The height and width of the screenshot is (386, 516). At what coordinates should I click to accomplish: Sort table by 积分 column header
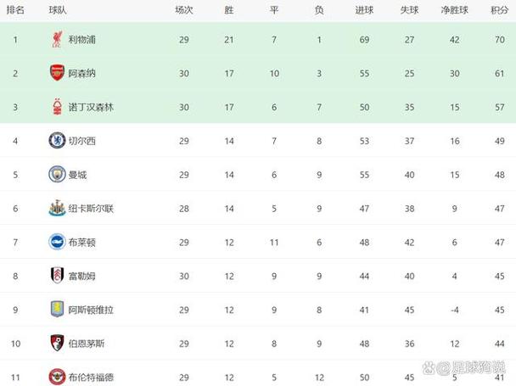click(x=499, y=10)
